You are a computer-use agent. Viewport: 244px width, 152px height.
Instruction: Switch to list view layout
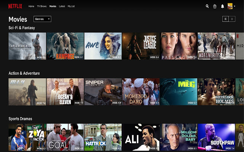pos(225,19)
